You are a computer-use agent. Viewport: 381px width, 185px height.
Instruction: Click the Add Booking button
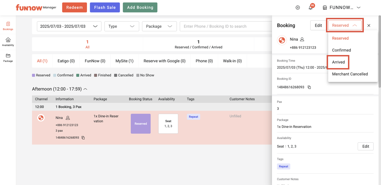140,8
